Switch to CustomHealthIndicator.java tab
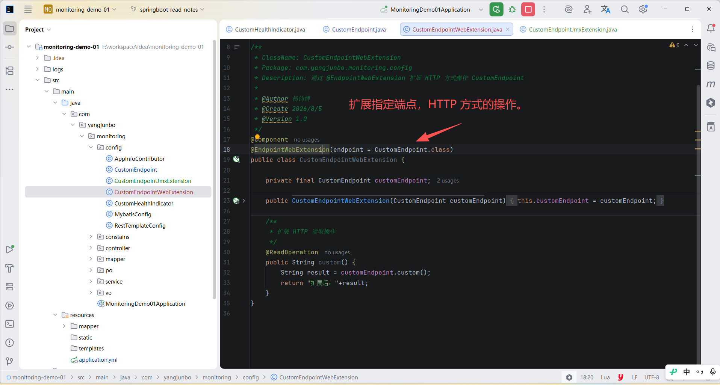720x385 pixels. 265,29
